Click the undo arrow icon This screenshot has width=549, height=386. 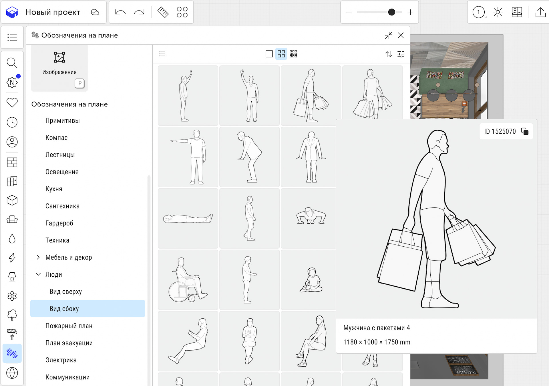pyautogui.click(x=120, y=12)
